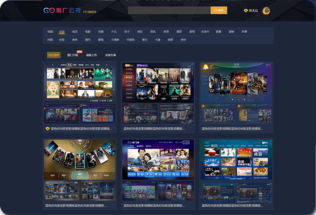This screenshot has width=316, height=215.
Task: Choose the 酷炫 style filter
Action: point(101,40)
